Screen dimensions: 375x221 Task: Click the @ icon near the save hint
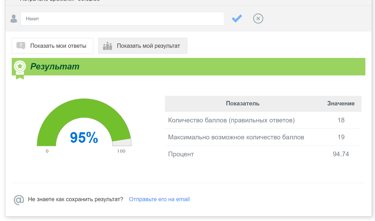point(19,200)
